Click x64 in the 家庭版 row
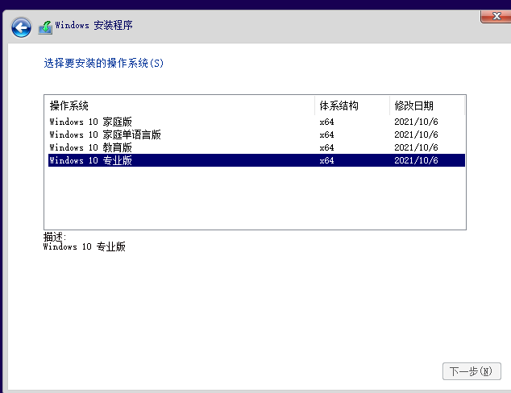The height and width of the screenshot is (393, 511). pos(326,122)
